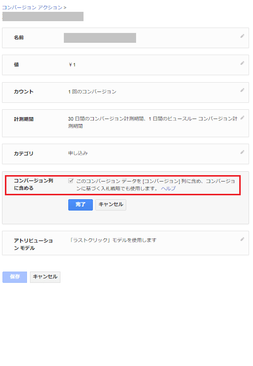Open the ヘルプ link
Image resolution: width=253 pixels, height=366 pixels.
point(168,188)
